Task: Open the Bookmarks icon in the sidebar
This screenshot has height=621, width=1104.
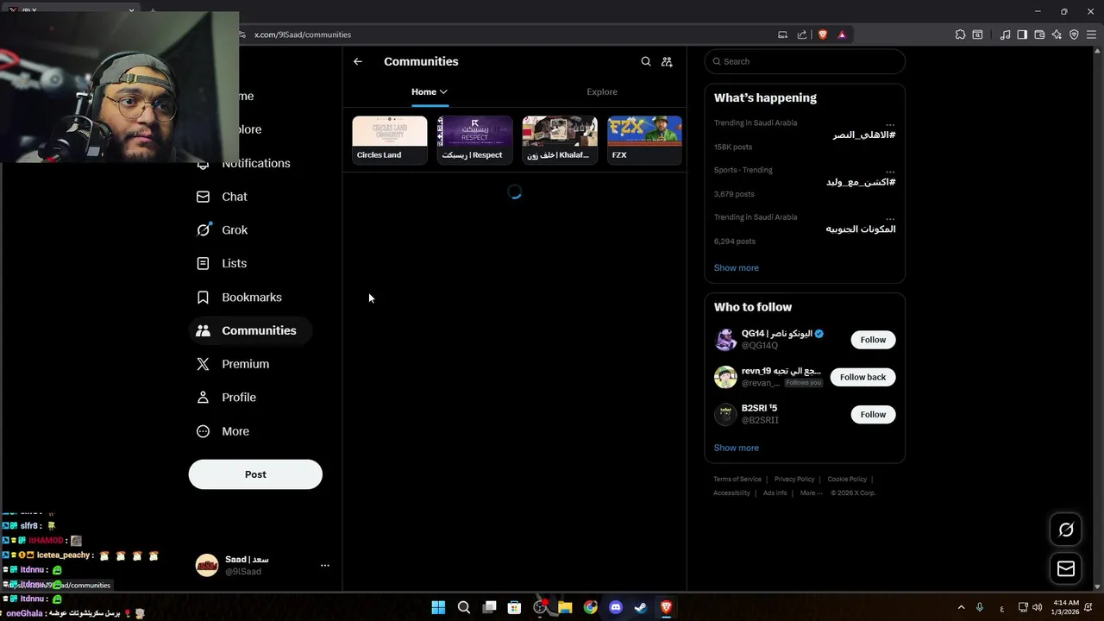Action: [203, 297]
